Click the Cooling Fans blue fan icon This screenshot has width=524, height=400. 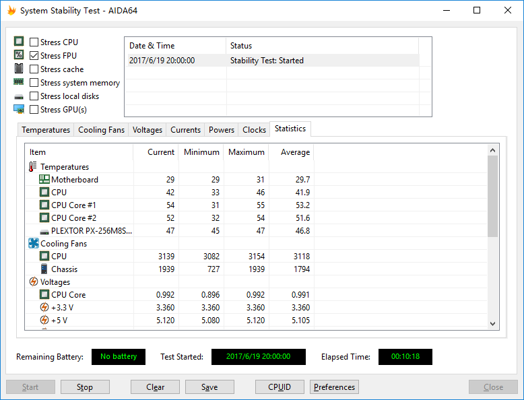click(33, 244)
